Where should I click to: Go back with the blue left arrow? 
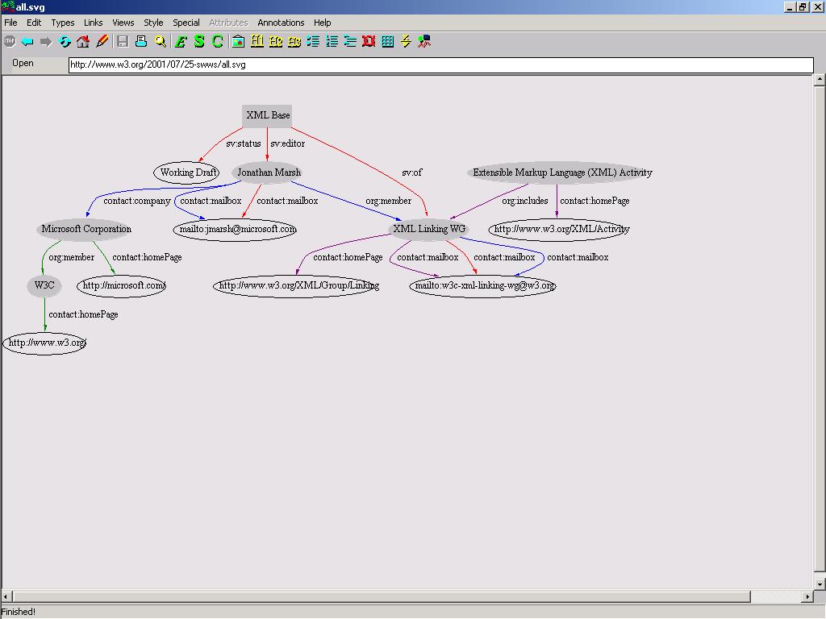(x=27, y=41)
